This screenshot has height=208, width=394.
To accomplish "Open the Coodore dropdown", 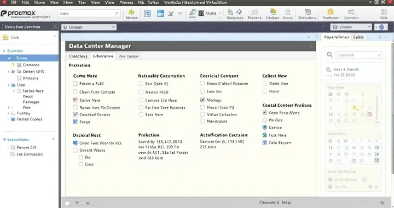I will [89, 27].
